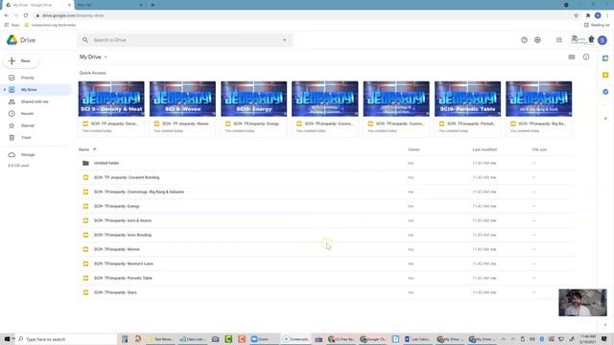This screenshot has height=345, width=614.
Task: Open the Support help icon
Action: [x=524, y=40]
